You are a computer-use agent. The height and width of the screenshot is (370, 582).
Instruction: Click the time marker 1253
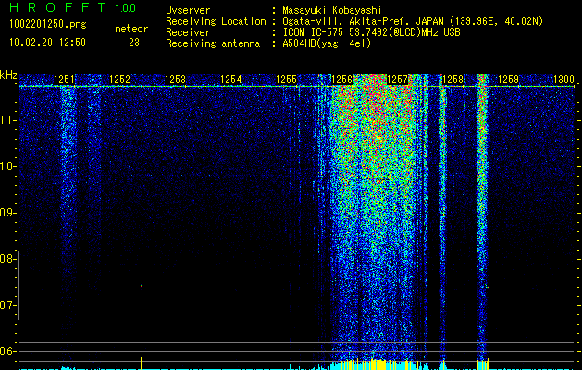(x=175, y=80)
